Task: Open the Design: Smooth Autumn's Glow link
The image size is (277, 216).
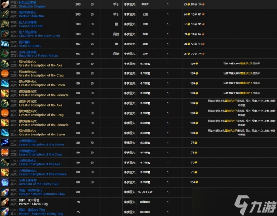Action: pos(42,194)
